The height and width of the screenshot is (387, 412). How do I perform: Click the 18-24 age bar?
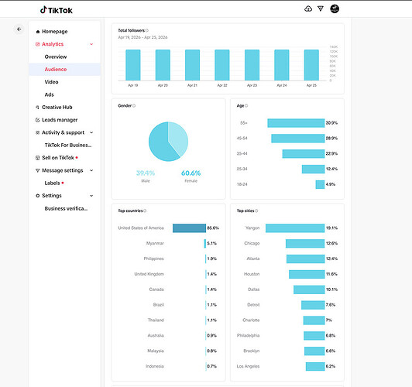320,184
